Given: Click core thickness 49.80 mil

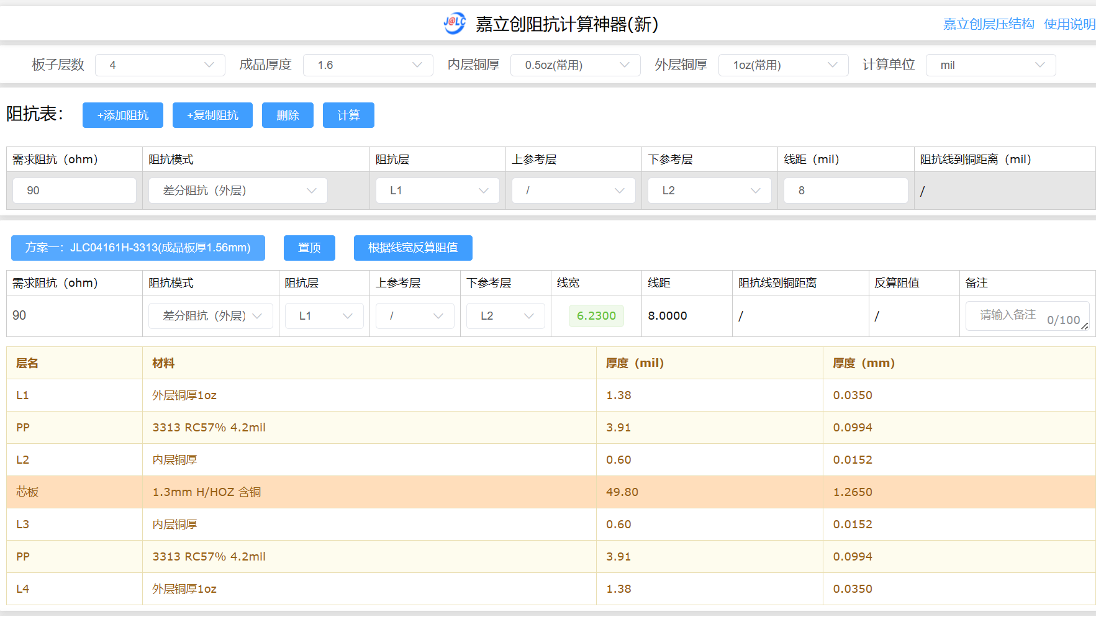Looking at the screenshot, I should pos(622,492).
